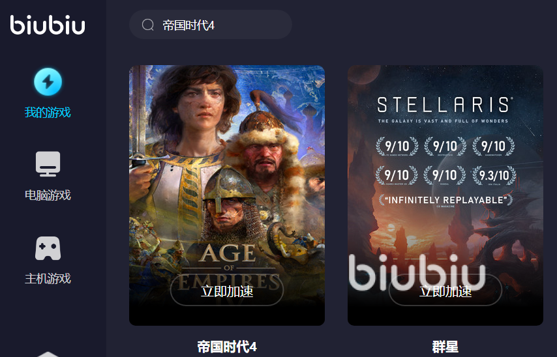Open the Stellaris cover art
Image resolution: width=557 pixels, height=357 pixels.
(x=445, y=195)
